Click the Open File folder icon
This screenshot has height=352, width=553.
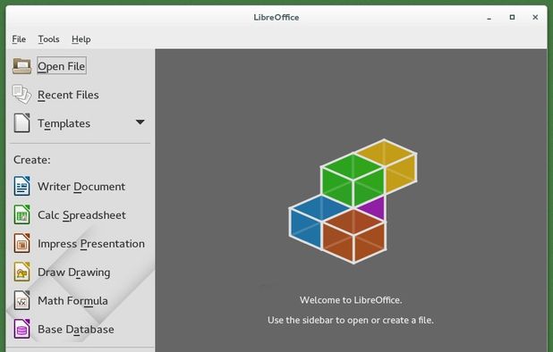[x=21, y=66]
